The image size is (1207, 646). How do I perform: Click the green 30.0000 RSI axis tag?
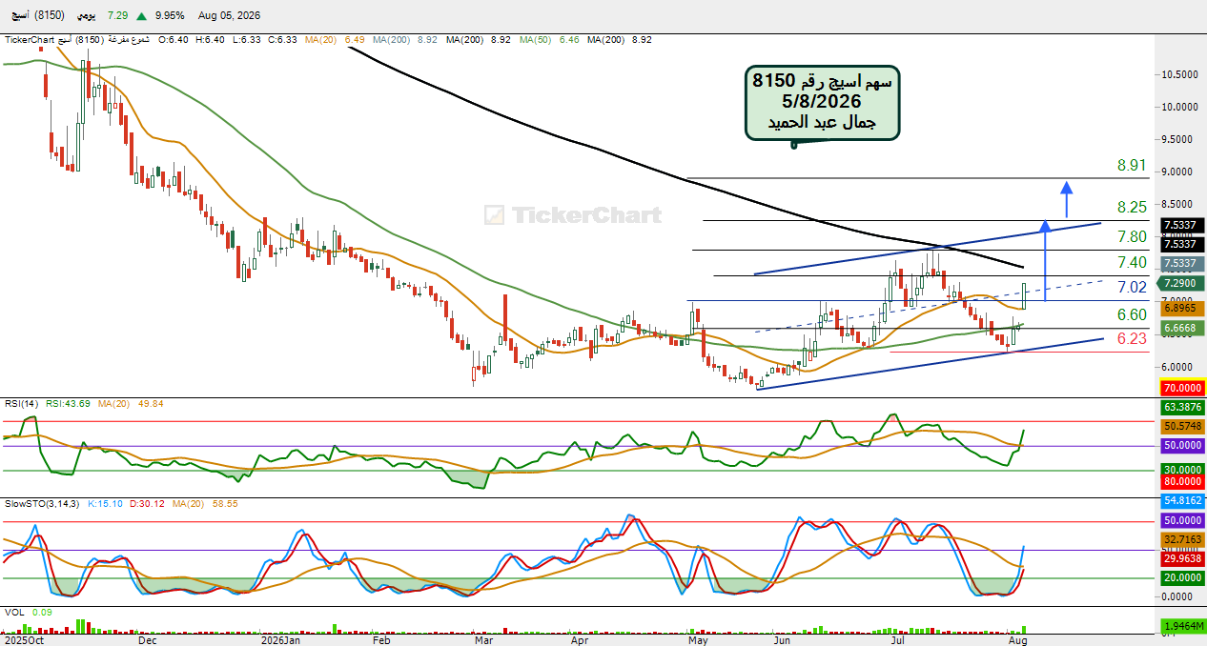click(x=1182, y=470)
